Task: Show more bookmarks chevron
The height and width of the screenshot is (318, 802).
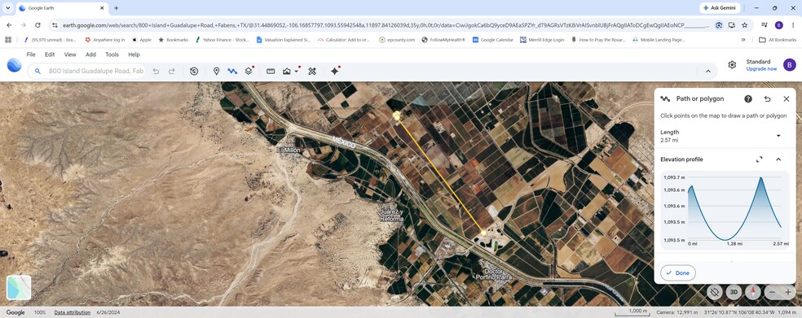Action: point(743,40)
